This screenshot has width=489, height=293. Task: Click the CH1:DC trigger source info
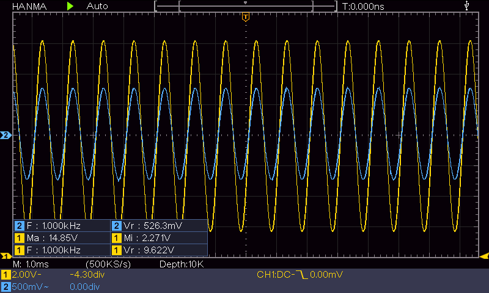275,275
